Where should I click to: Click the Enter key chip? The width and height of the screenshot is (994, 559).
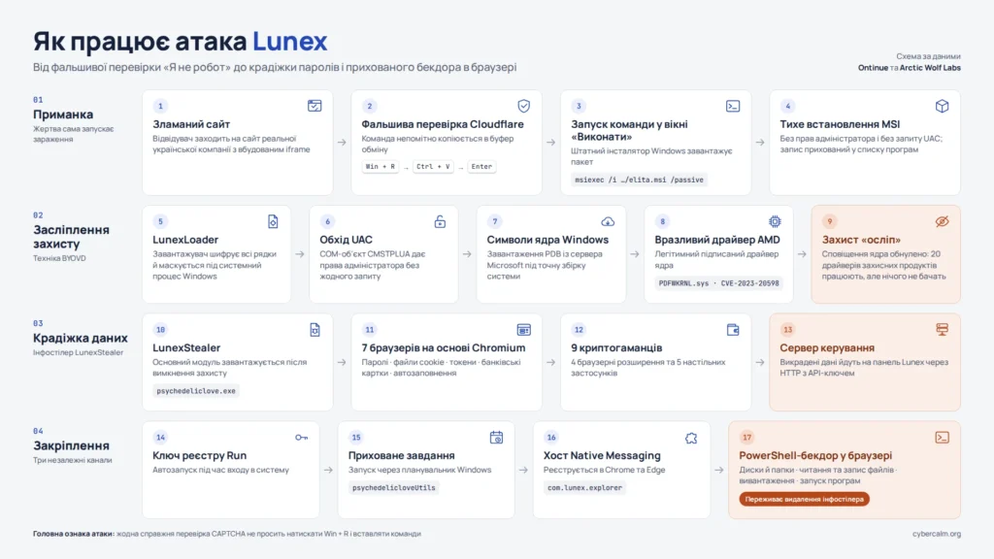pos(481,167)
